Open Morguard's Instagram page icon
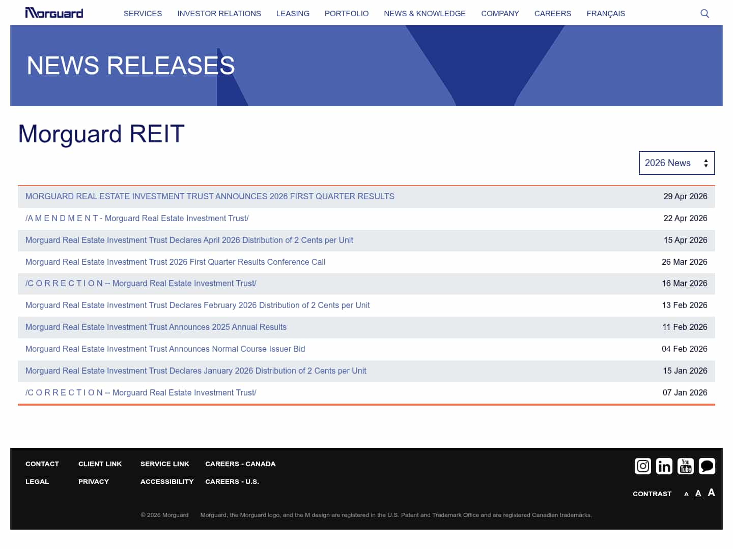This screenshot has width=733, height=549. [x=643, y=466]
